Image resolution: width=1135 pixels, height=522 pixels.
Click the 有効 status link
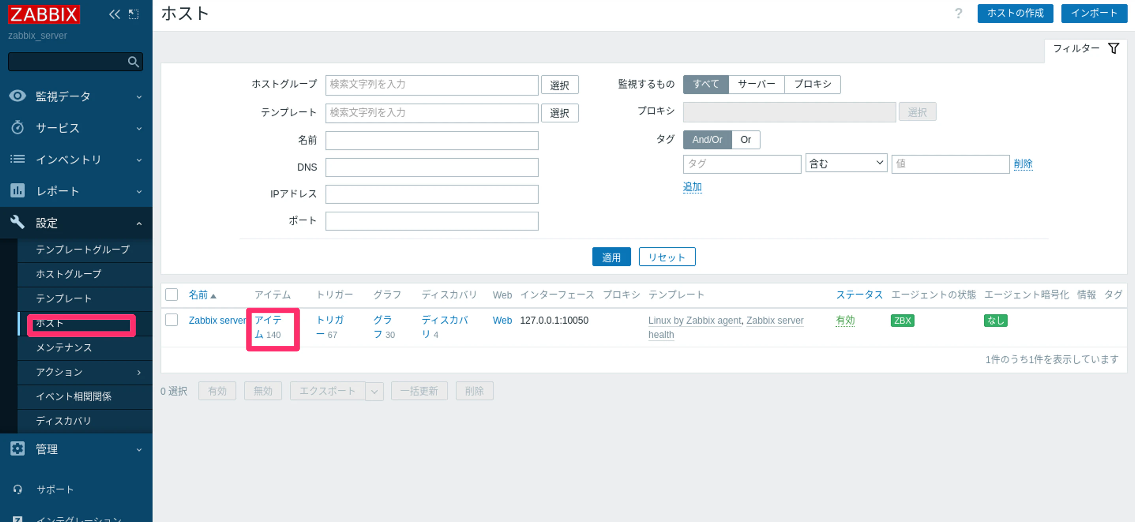click(x=845, y=320)
